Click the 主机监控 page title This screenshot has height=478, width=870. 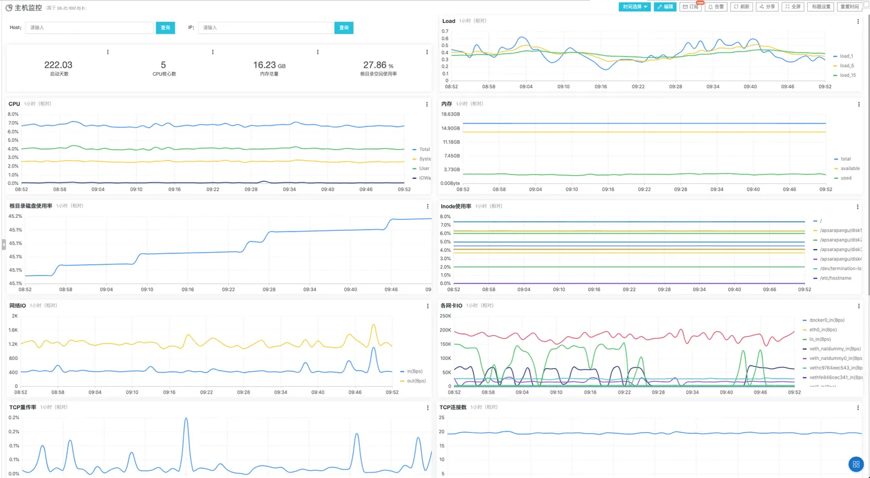pyautogui.click(x=28, y=7)
